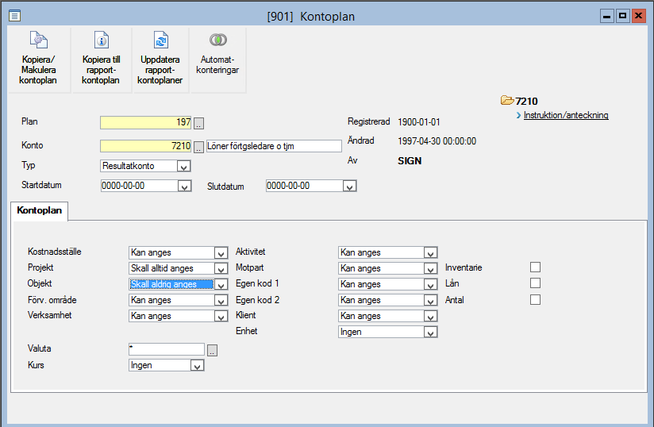
Task: Open Plan lookup browse button
Action: 198,124
